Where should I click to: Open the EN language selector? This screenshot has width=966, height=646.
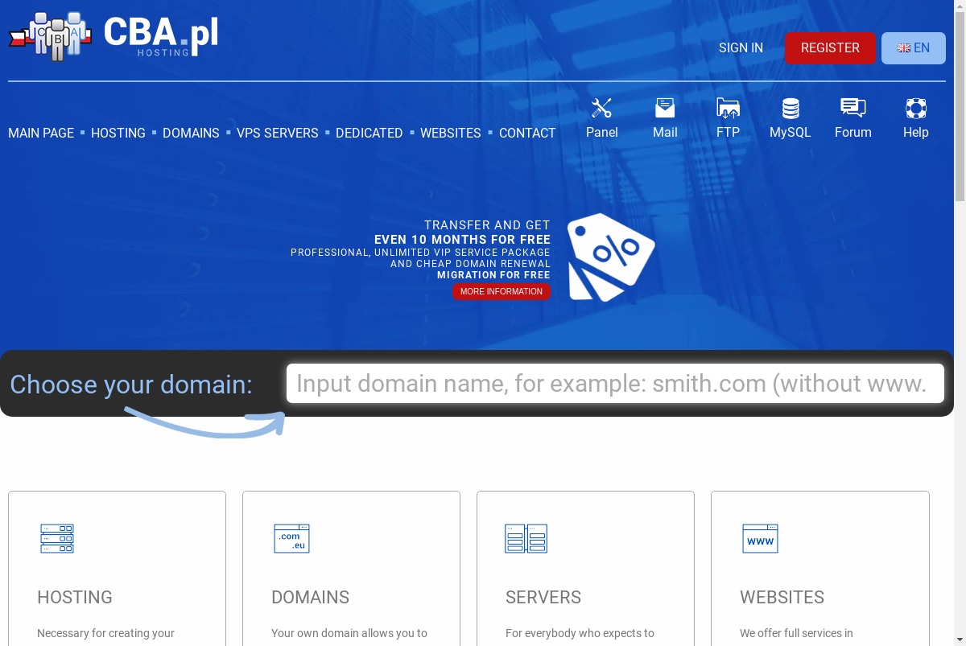pyautogui.click(x=914, y=48)
